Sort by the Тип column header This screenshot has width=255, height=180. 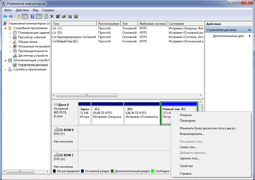[x=129, y=23]
